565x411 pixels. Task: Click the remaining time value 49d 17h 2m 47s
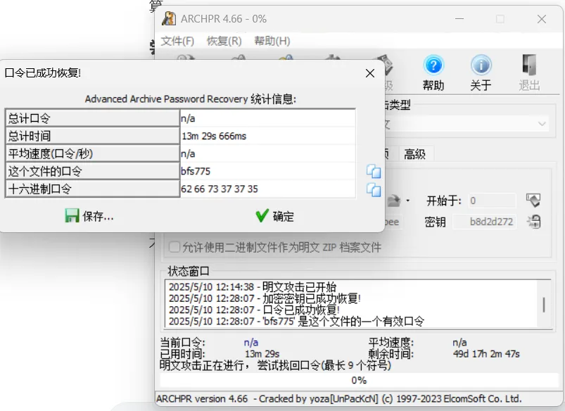[x=486, y=354]
